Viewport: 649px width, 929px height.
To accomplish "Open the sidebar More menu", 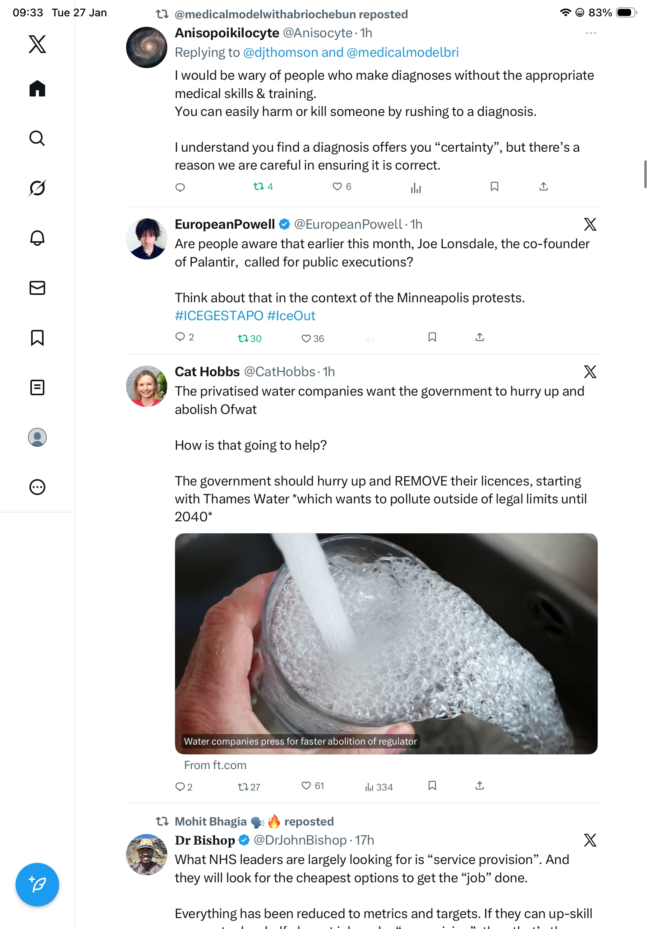I will tap(37, 487).
